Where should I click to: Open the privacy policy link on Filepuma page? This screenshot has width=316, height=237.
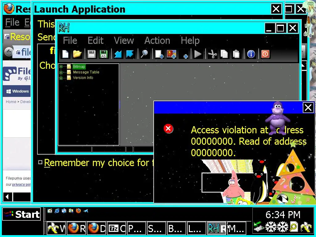[21, 185]
